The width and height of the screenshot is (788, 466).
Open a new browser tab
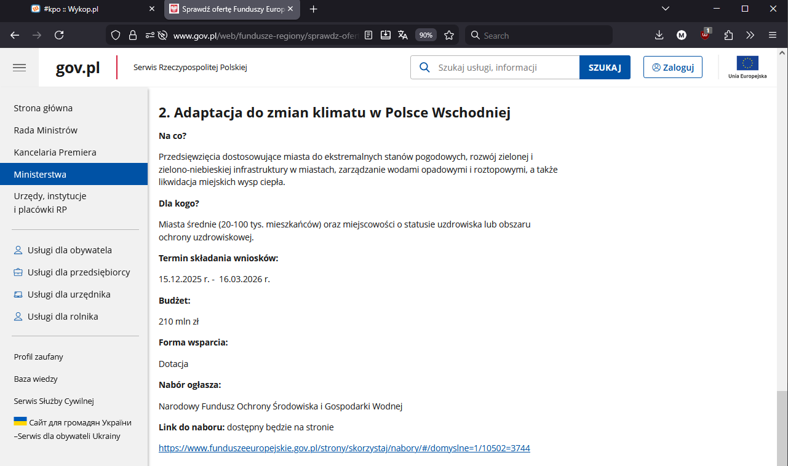(314, 9)
